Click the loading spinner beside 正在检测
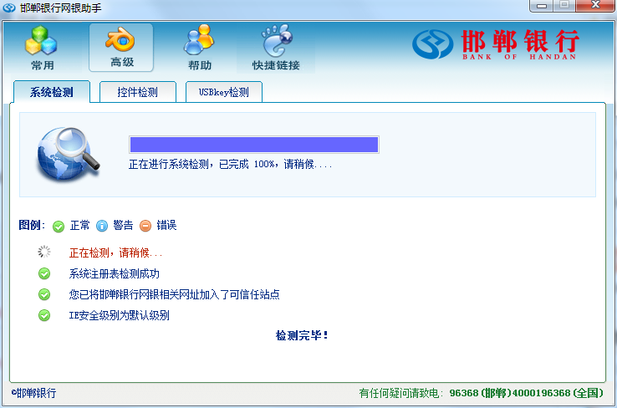 44,252
